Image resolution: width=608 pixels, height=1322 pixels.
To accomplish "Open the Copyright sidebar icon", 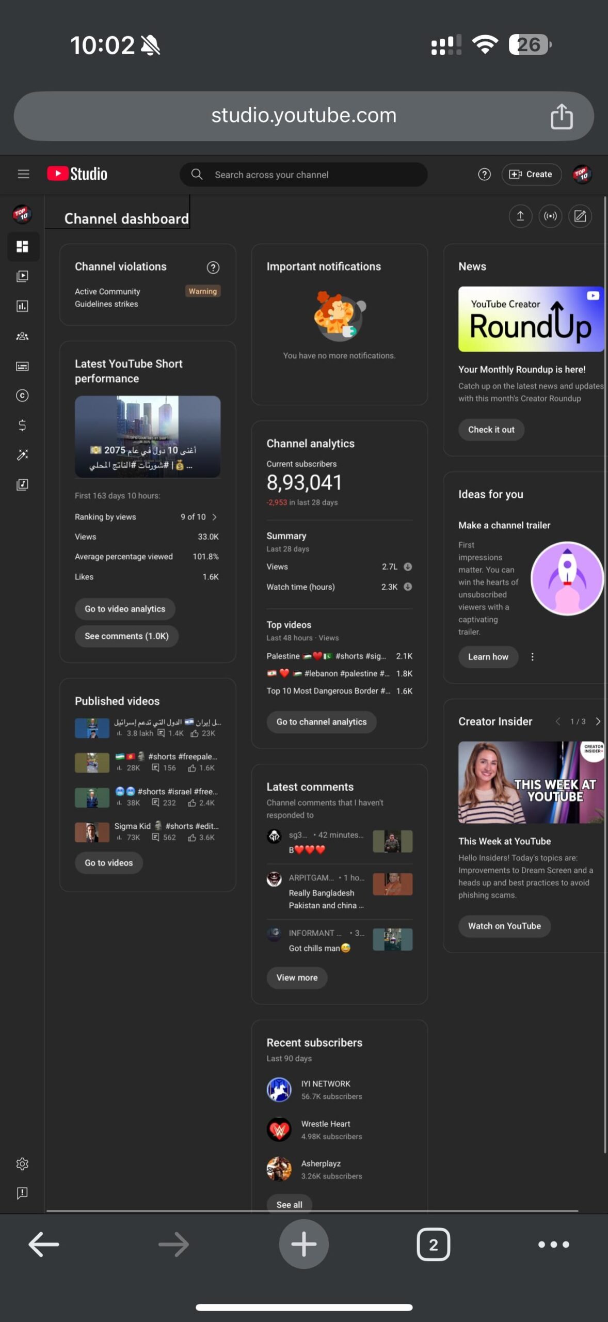I will pyautogui.click(x=22, y=396).
